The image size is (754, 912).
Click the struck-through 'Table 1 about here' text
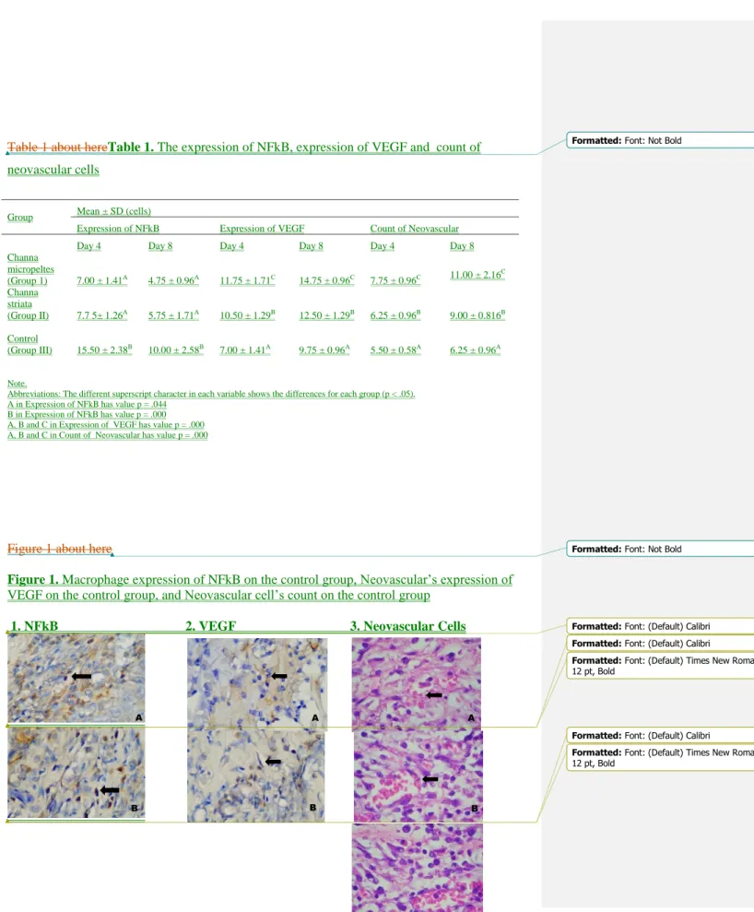pos(57,148)
